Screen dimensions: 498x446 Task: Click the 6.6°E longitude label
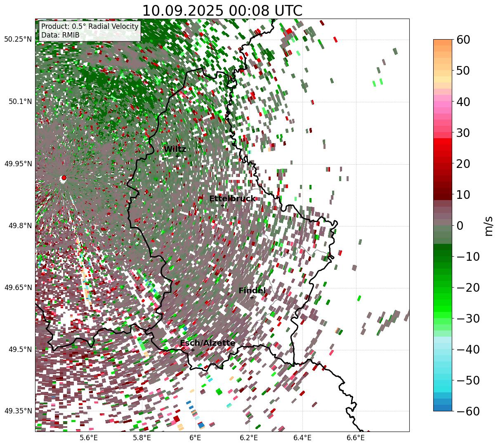point(355,438)
